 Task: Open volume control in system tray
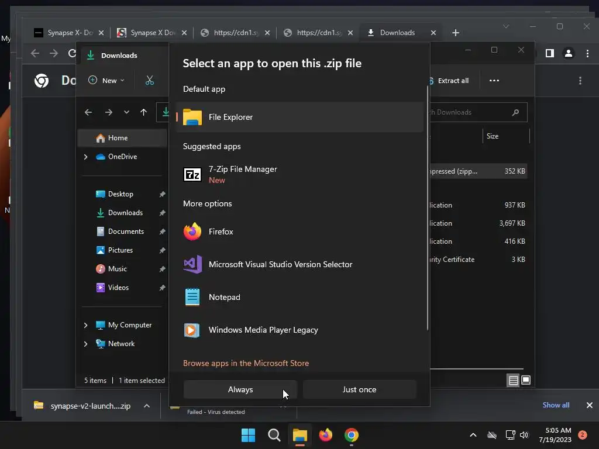(x=524, y=435)
